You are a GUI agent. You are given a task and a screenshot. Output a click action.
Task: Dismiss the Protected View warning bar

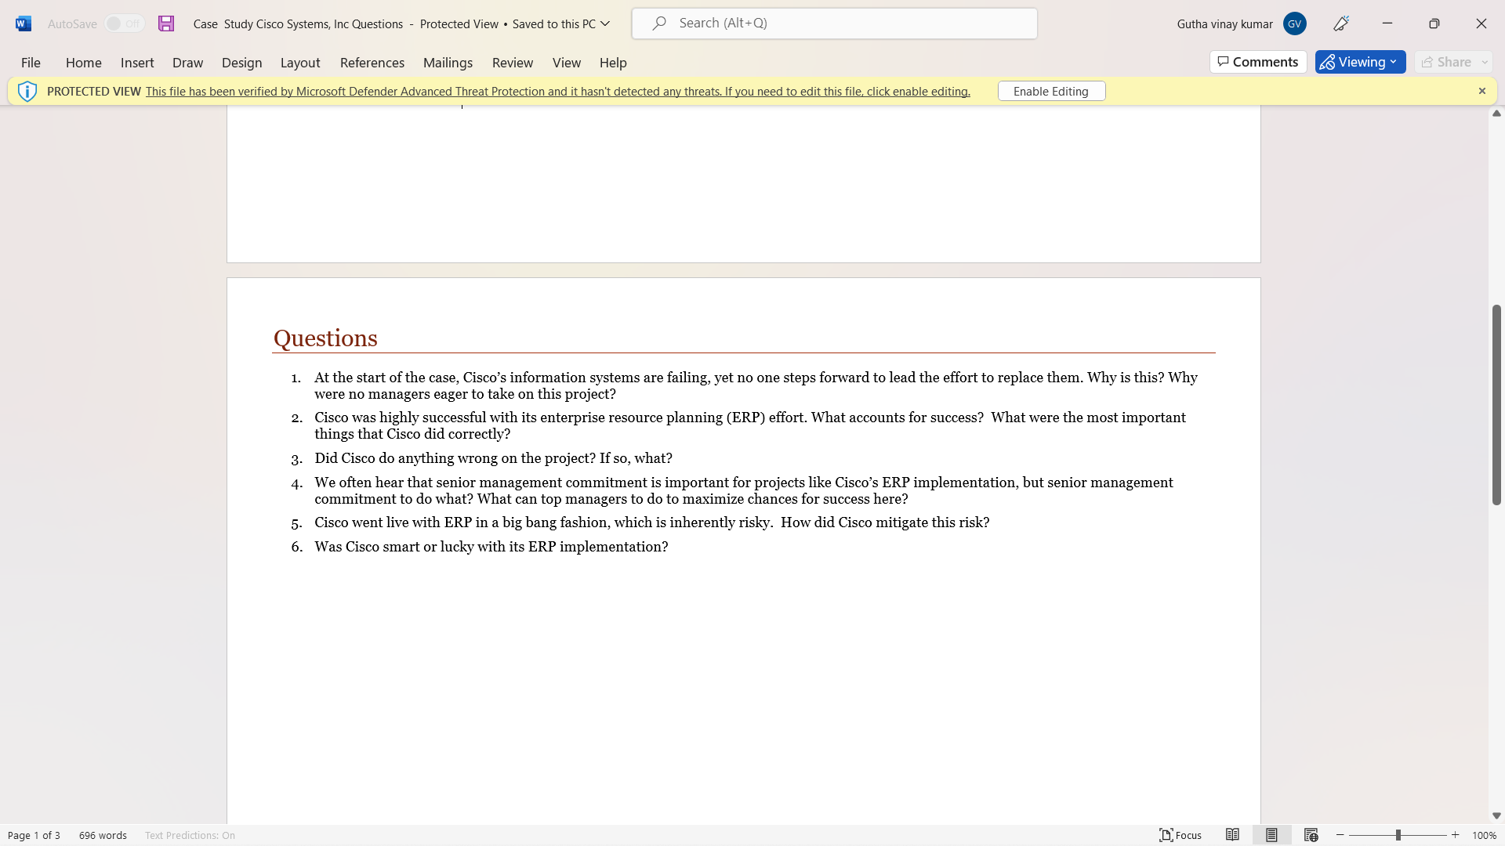pos(1482,91)
